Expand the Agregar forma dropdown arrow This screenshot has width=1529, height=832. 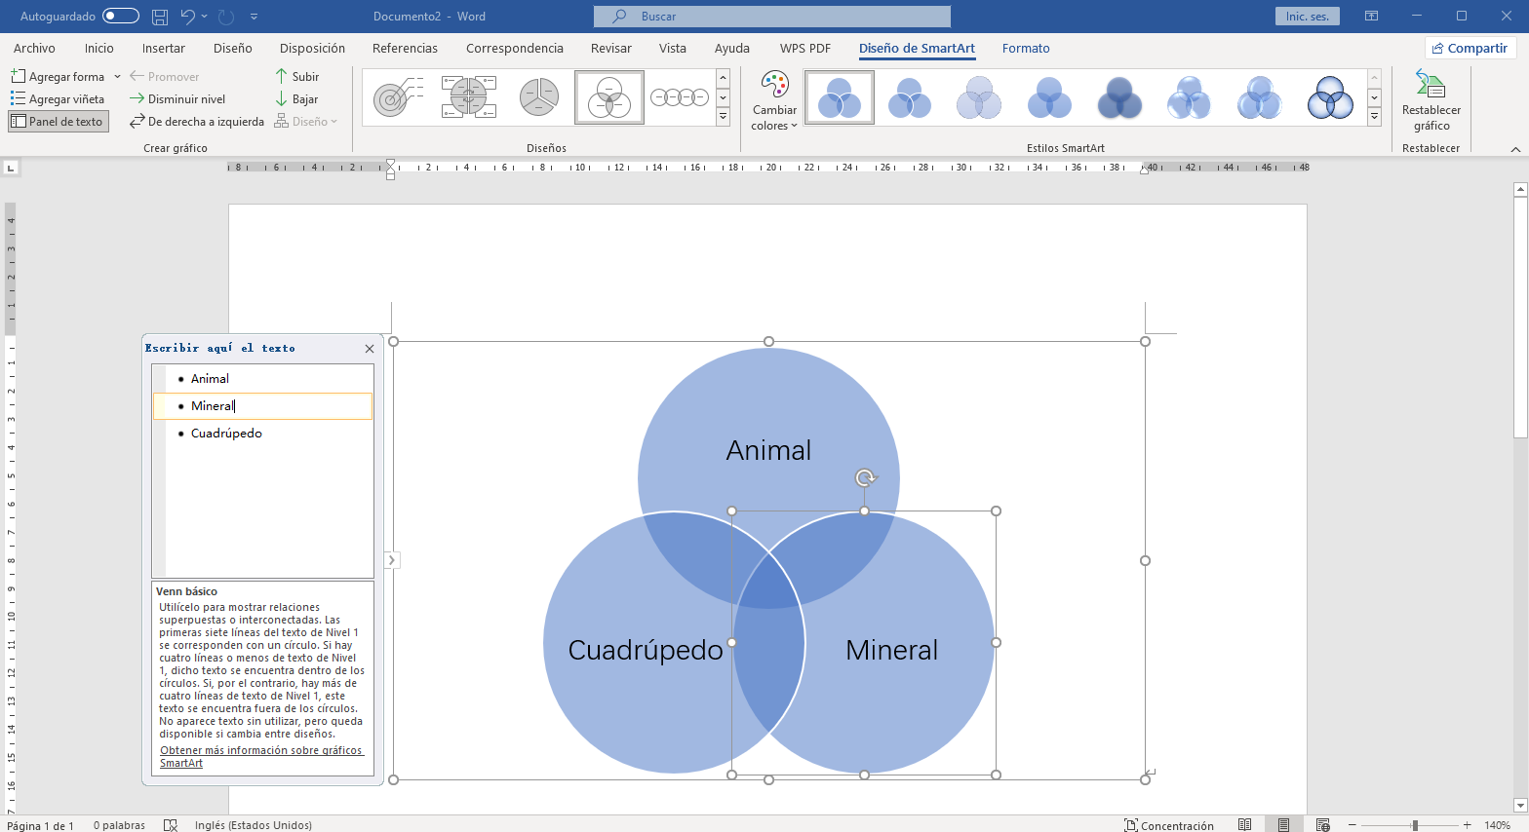[x=117, y=76]
